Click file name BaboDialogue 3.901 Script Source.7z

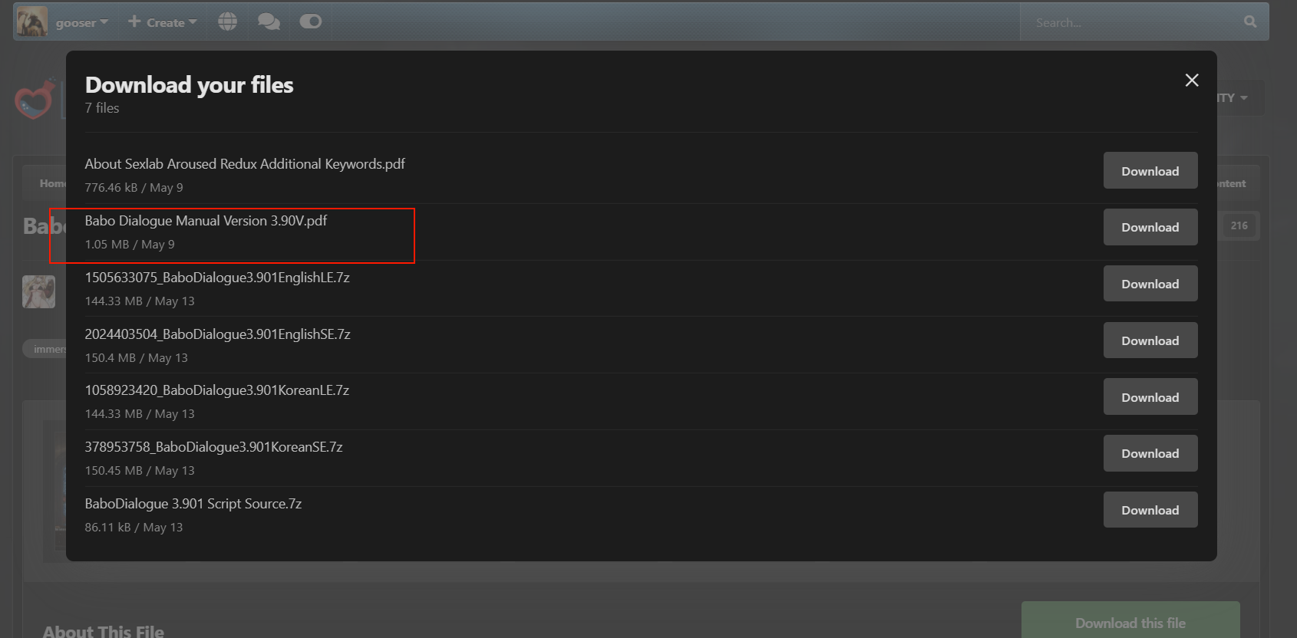[193, 504]
